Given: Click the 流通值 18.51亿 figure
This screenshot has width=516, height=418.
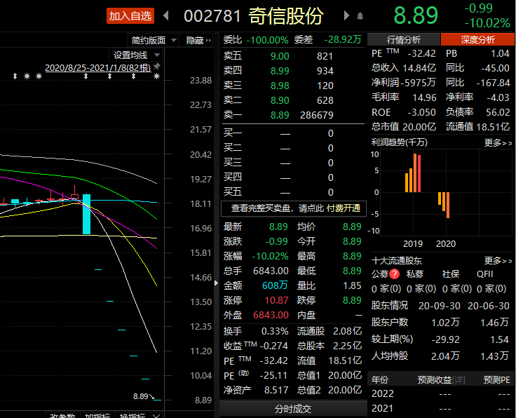Looking at the screenshot, I should pos(493,127).
